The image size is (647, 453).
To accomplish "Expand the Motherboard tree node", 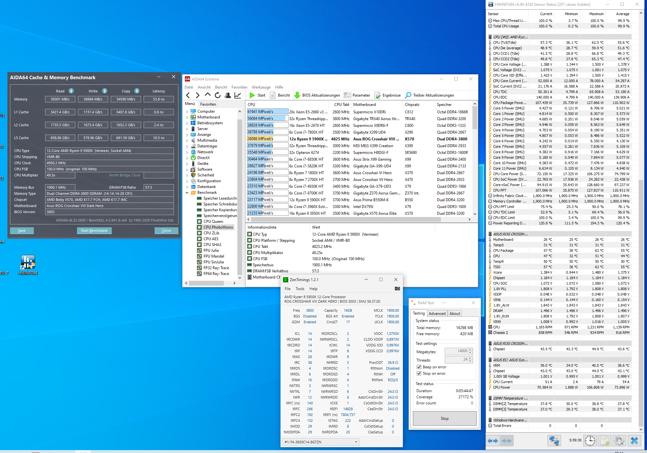I will (187, 118).
